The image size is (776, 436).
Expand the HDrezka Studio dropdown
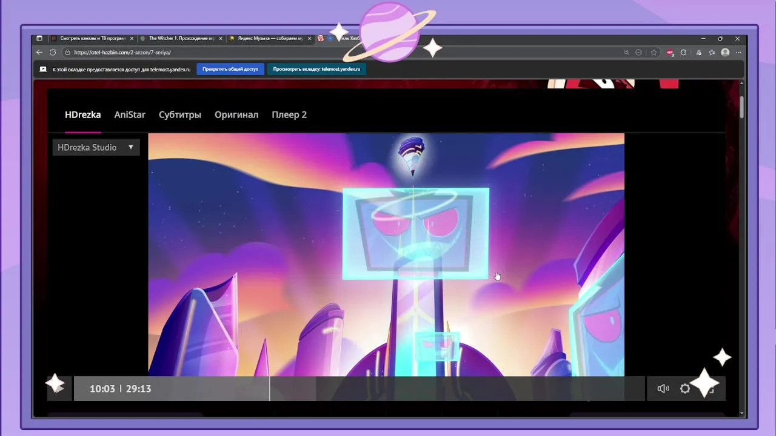click(96, 147)
